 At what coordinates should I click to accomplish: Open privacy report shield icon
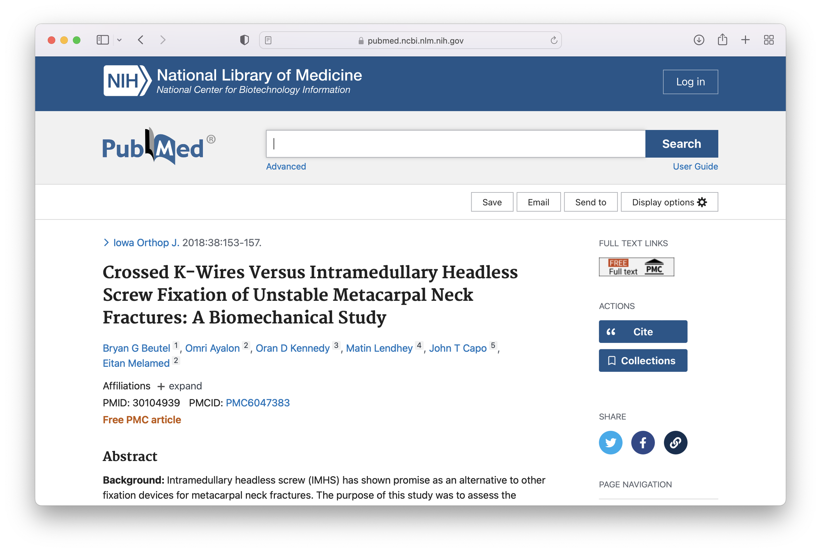pyautogui.click(x=244, y=40)
